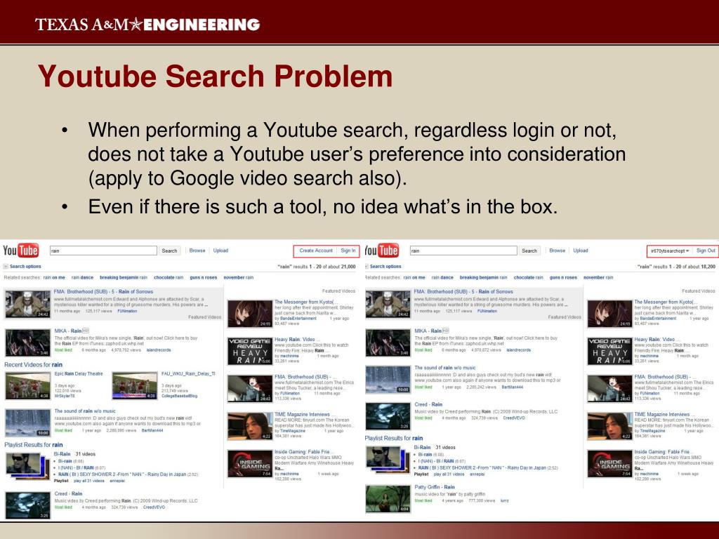This screenshot has height=539, width=719.
Task: Open 'Epic Rain Delay Theatre' video title
Action: 79,373
